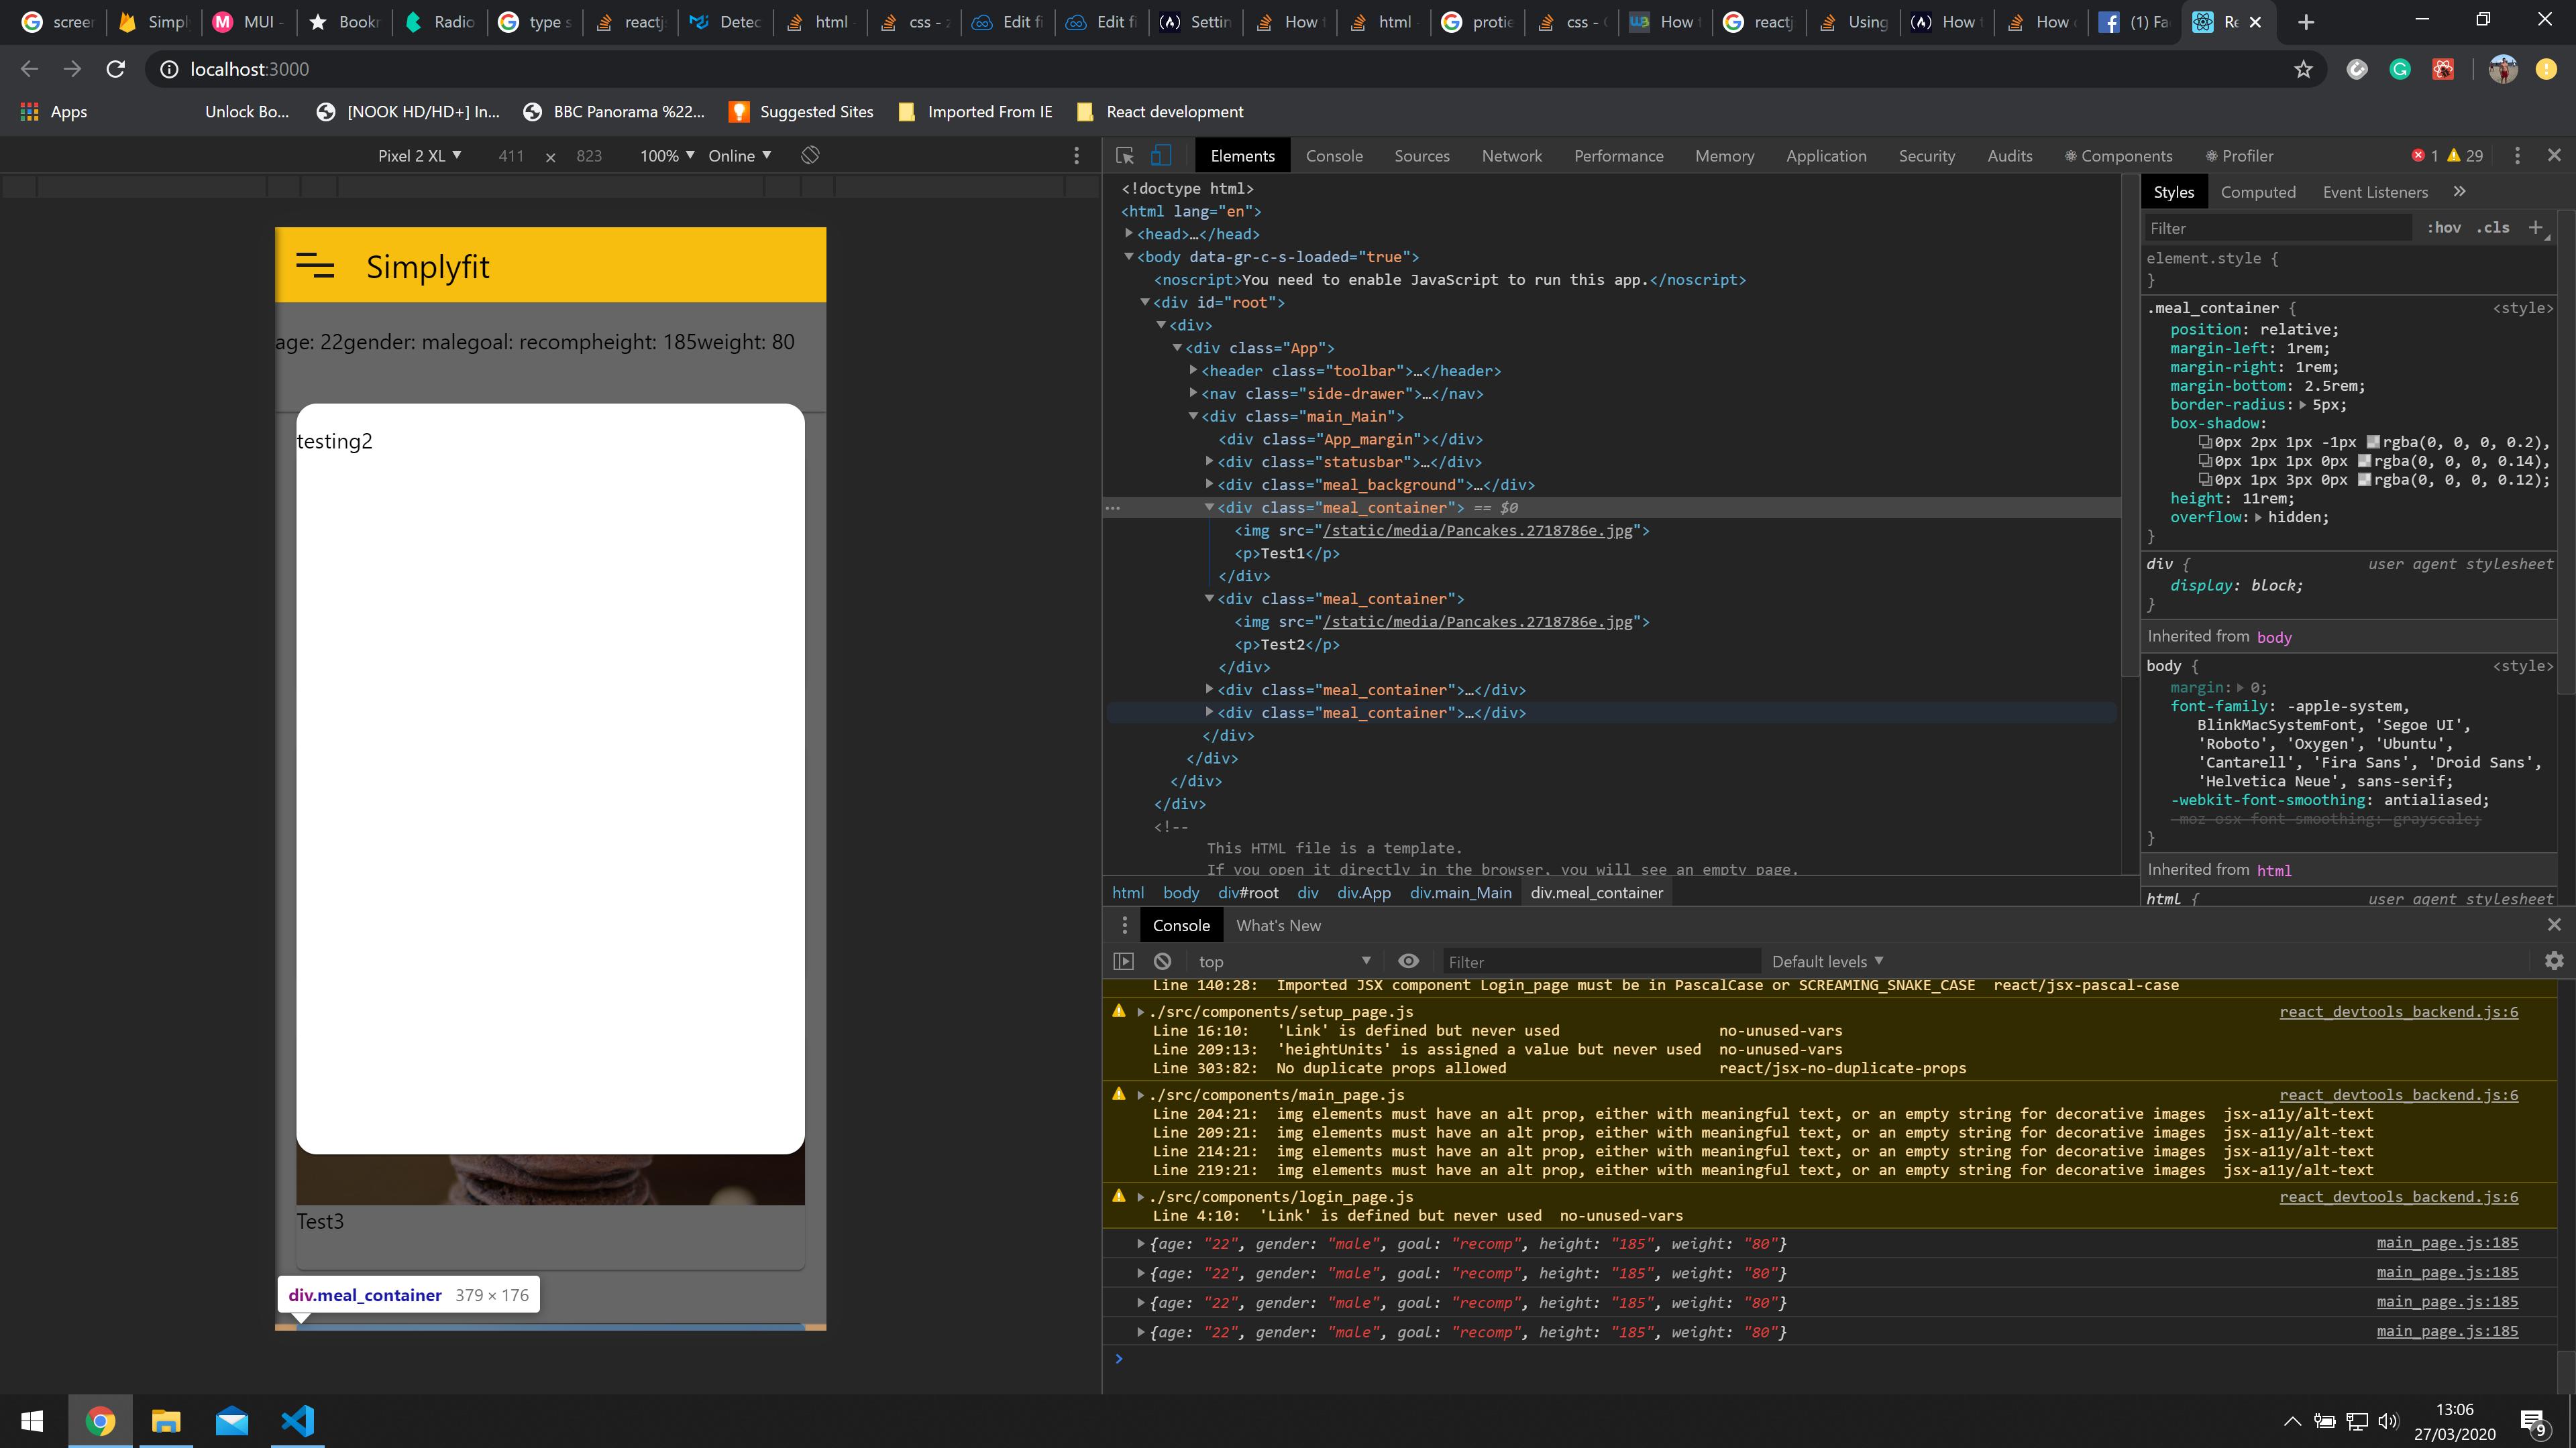This screenshot has height=1448, width=2576.
Task: Open the Pixel 2 XL device dropdown
Action: tap(419, 156)
